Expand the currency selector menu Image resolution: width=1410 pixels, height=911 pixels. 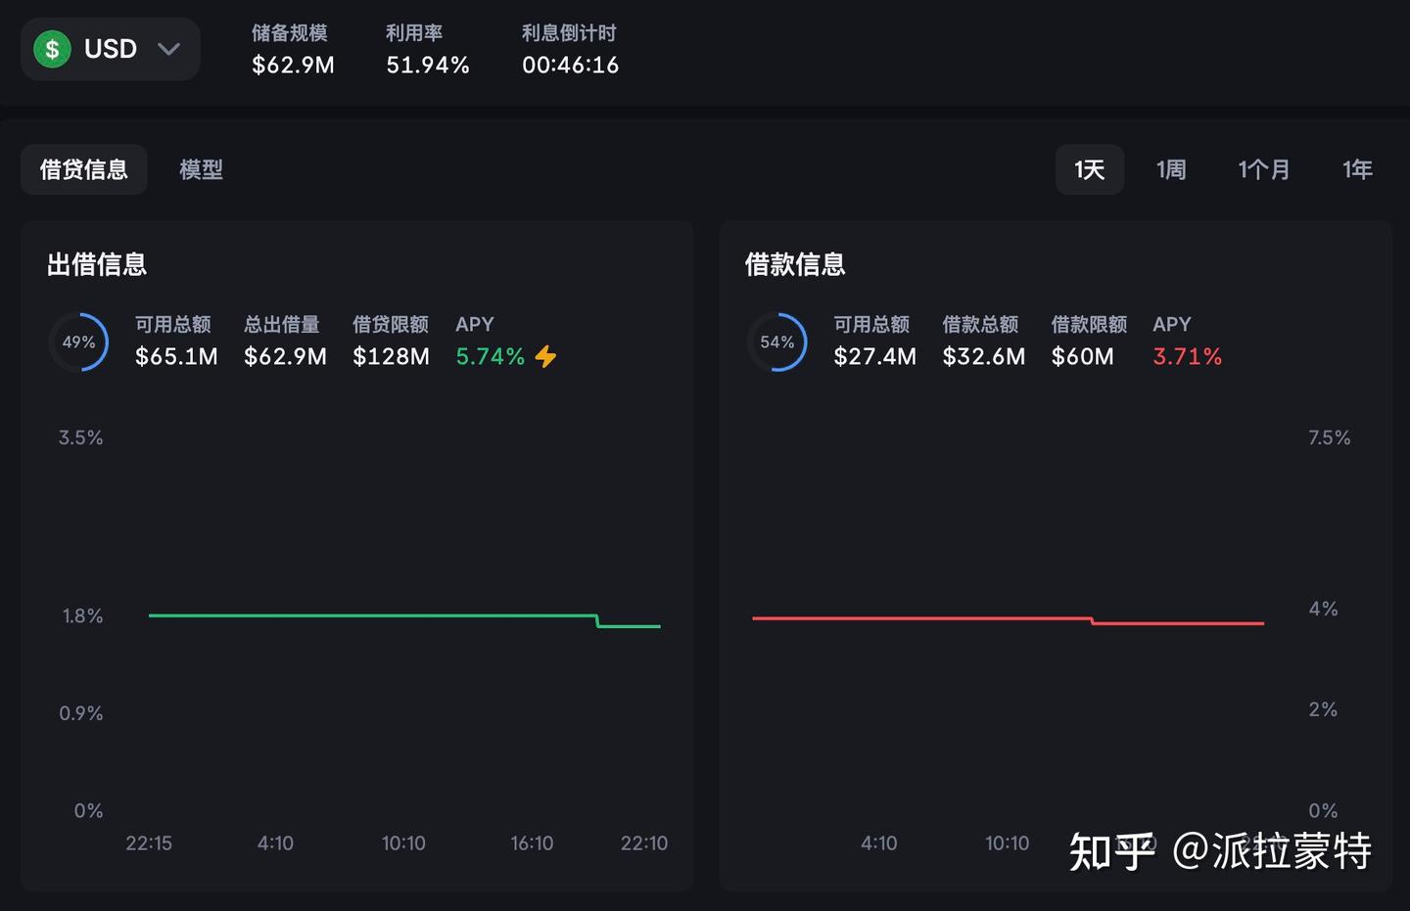(x=110, y=49)
